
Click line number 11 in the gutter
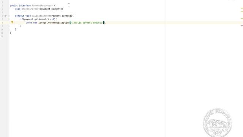[x=2, y=33]
